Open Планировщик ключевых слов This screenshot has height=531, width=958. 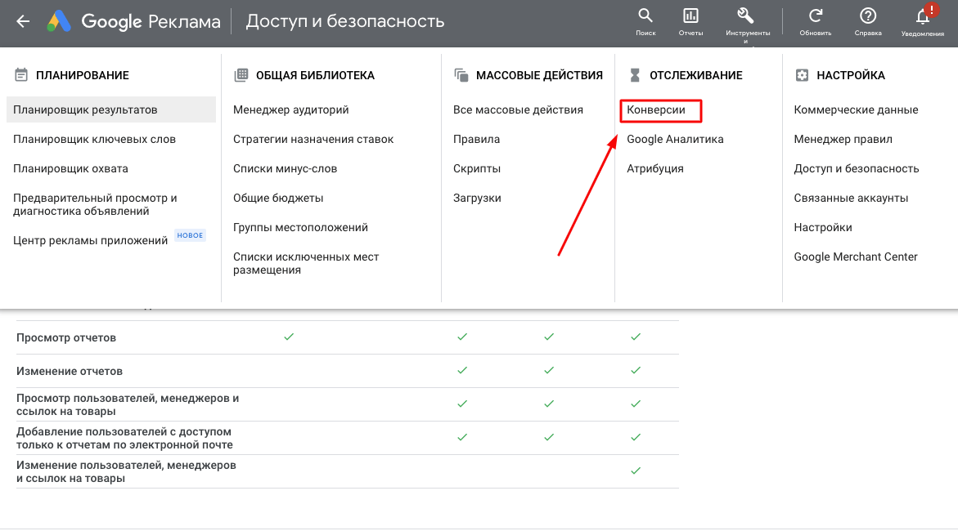(x=94, y=139)
